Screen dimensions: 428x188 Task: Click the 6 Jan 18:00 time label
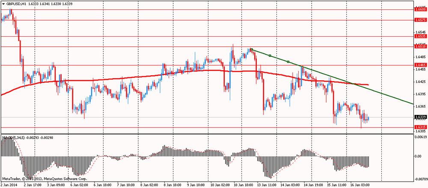[x=102, y=185]
